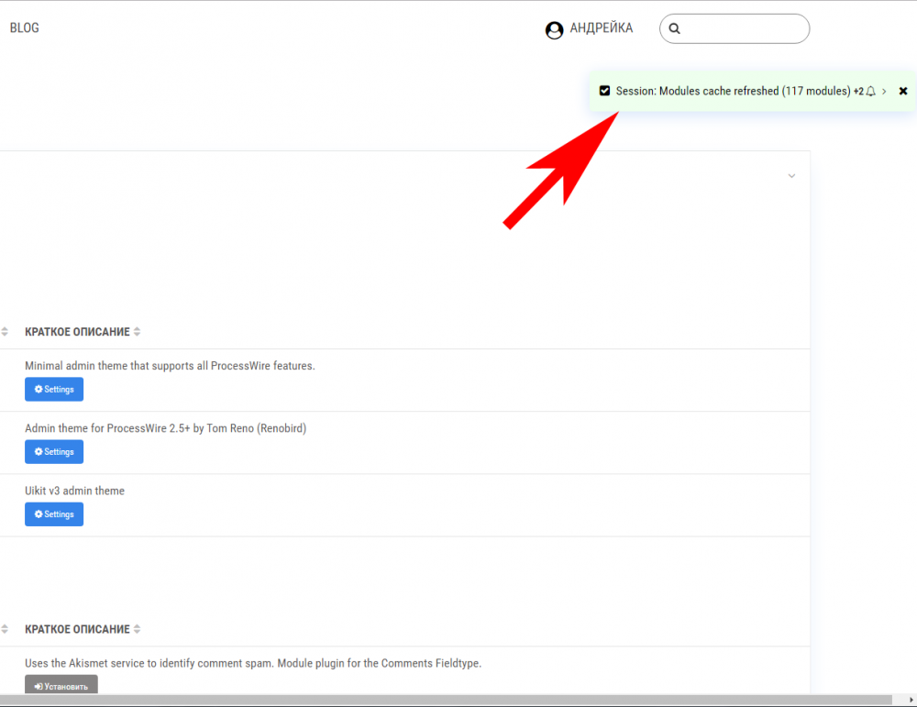917x707 pixels.
Task: Click the horizontal scrollbar at the bottom
Action: coord(440,701)
